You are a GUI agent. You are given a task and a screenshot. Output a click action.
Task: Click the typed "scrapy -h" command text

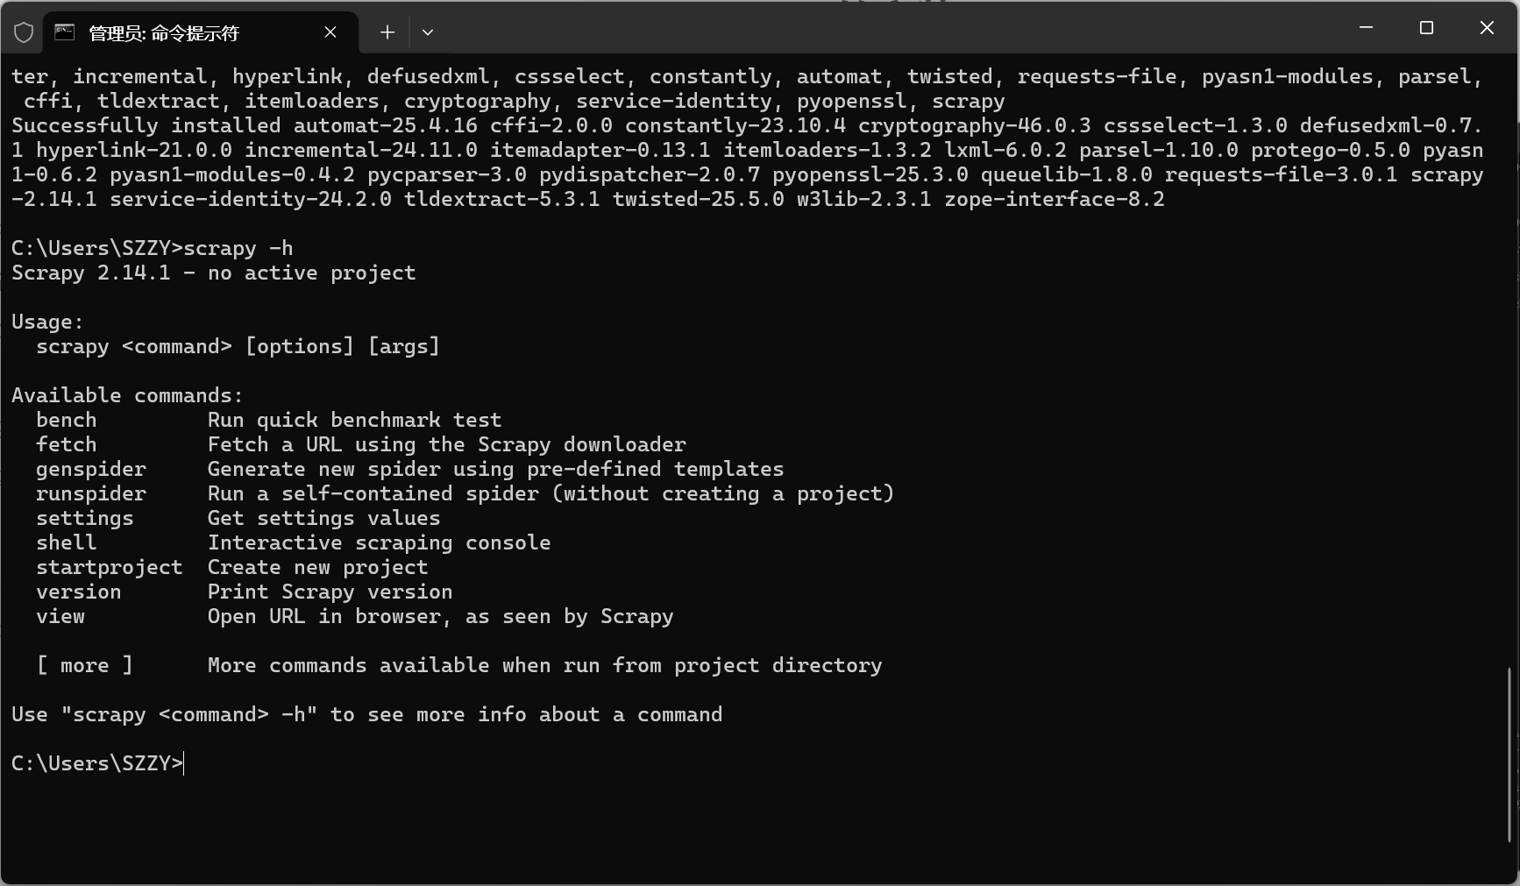coord(238,248)
